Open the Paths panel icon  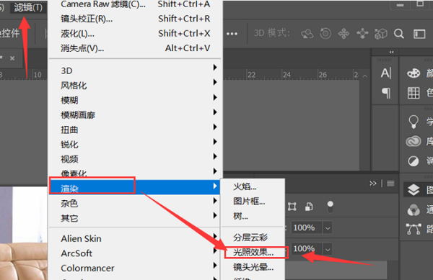414,229
